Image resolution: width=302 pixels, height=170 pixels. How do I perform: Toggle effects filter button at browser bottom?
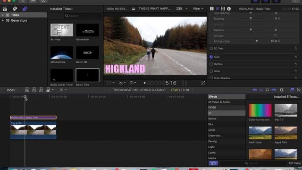pos(213,163)
